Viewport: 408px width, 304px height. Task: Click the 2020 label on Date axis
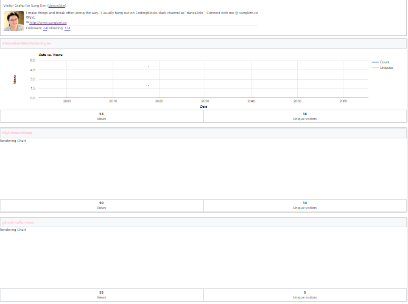(x=159, y=101)
